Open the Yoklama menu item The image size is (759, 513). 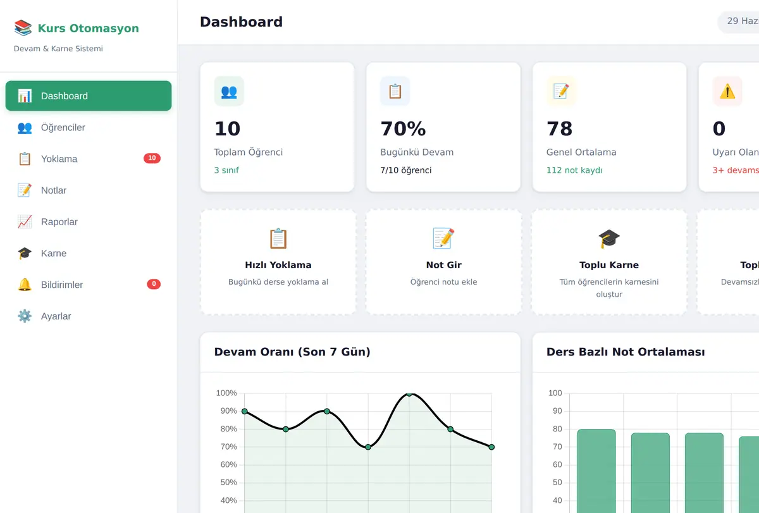(89, 159)
